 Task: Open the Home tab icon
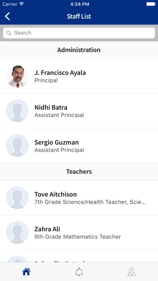point(26,272)
